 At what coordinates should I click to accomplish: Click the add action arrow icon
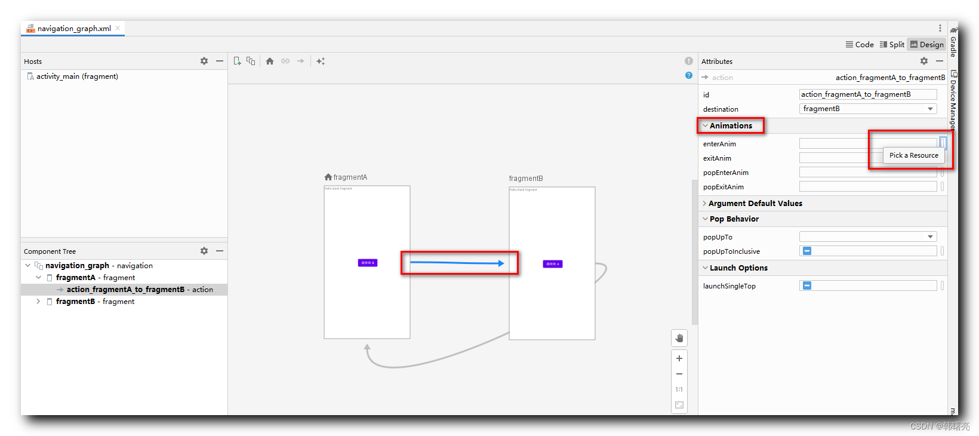pos(301,61)
